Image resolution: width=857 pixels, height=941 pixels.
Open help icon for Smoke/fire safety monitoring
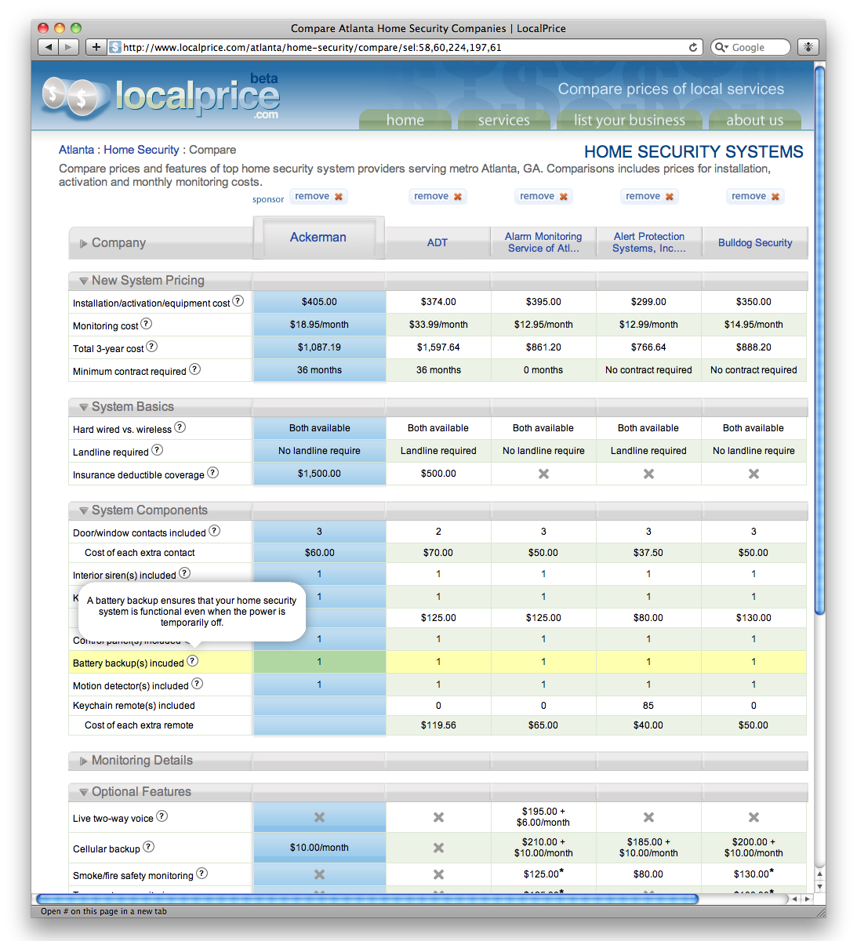[x=202, y=874]
